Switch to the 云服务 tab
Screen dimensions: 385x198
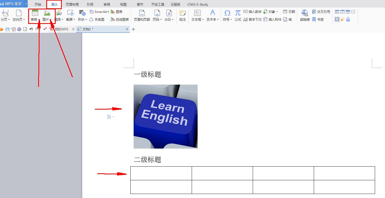pos(176,4)
